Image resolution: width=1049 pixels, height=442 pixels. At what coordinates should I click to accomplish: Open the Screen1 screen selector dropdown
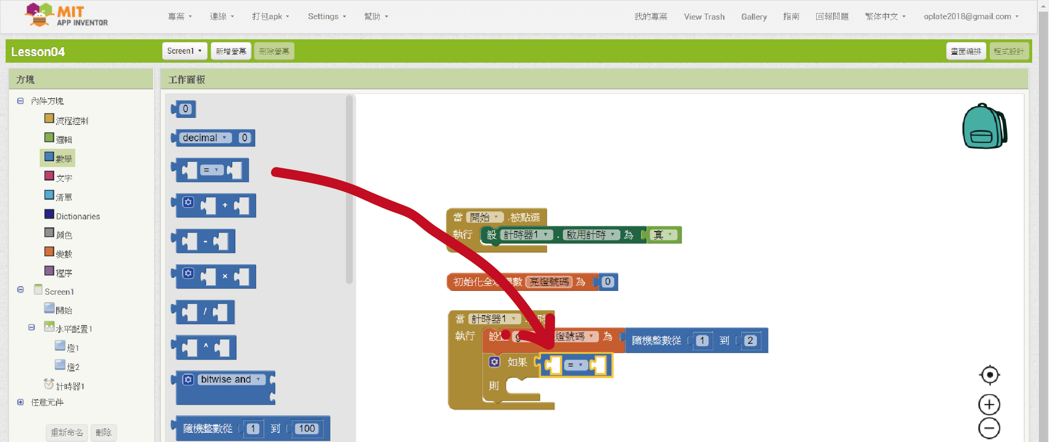184,51
